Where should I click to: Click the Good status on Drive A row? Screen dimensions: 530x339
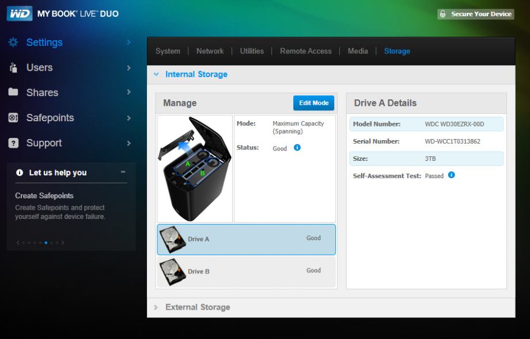pos(313,238)
